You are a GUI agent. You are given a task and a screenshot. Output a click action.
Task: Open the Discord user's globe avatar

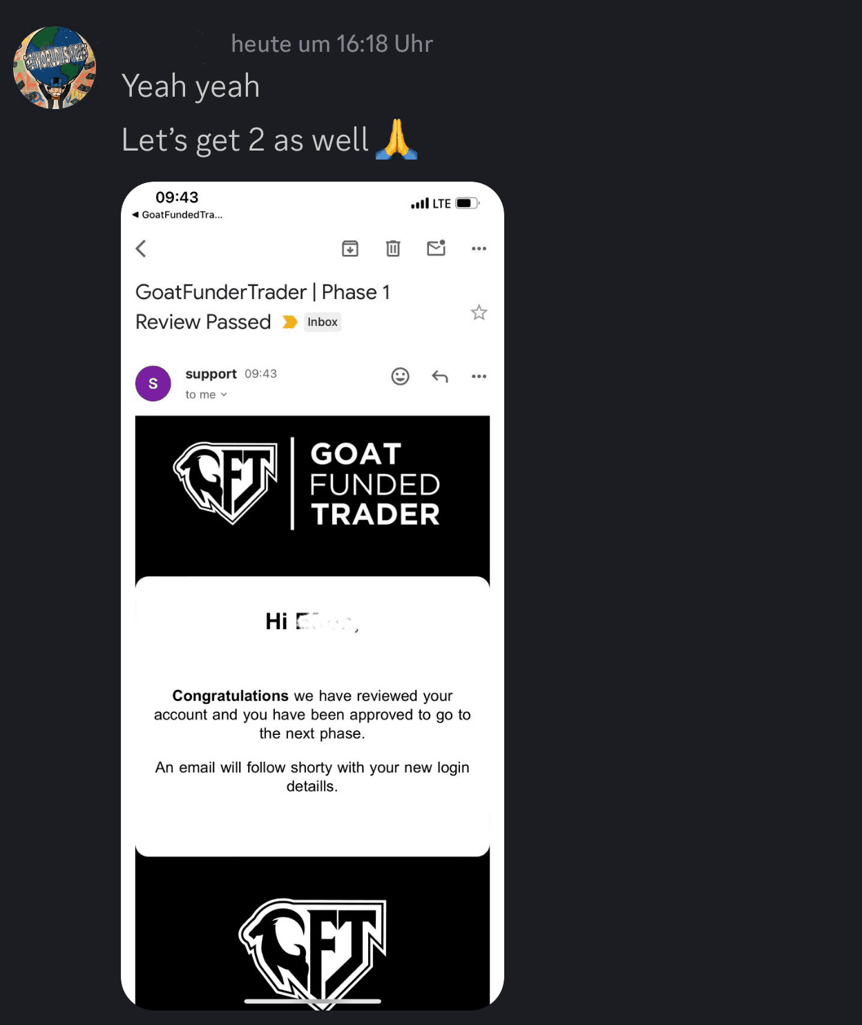(55, 68)
